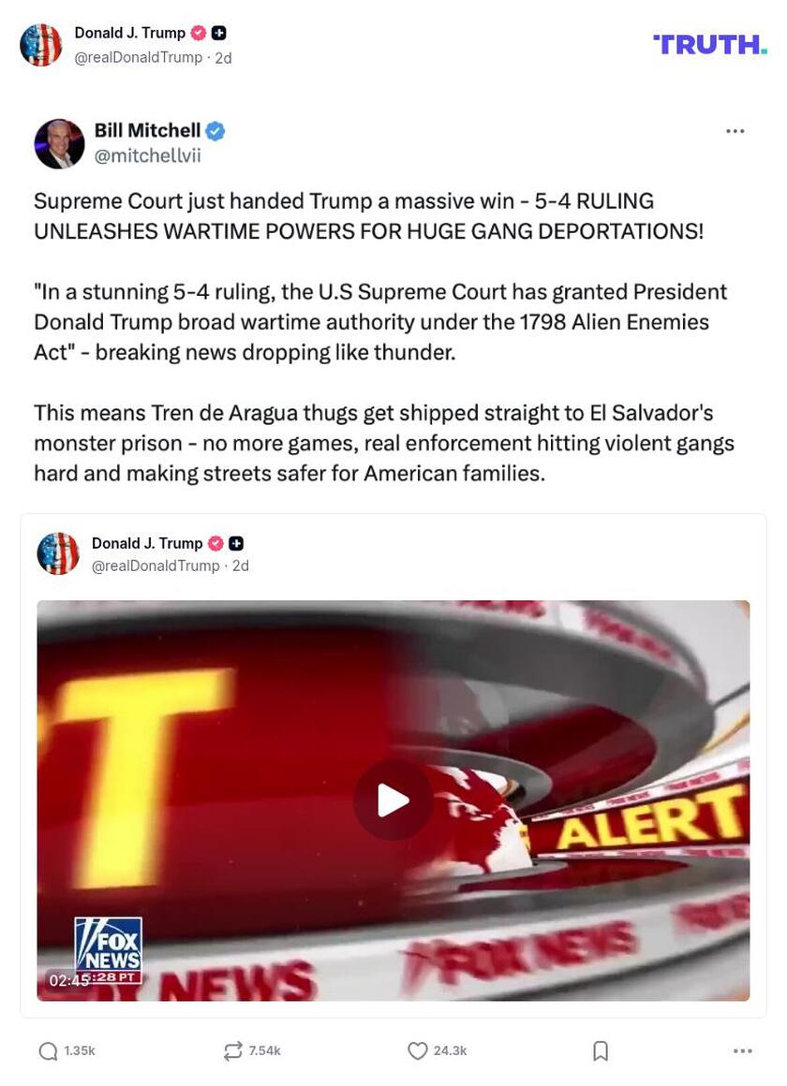Open the top @realDonaldTrump handle
787x1086 pixels.
pos(138,57)
